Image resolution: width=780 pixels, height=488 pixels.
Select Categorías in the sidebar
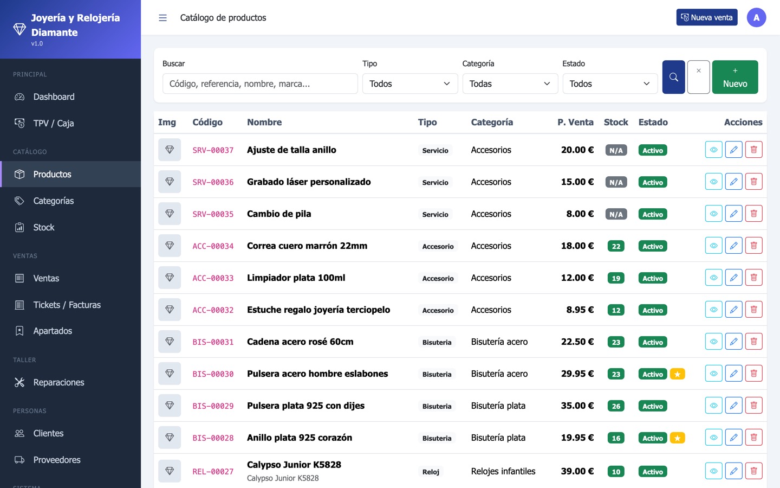[x=70, y=201]
